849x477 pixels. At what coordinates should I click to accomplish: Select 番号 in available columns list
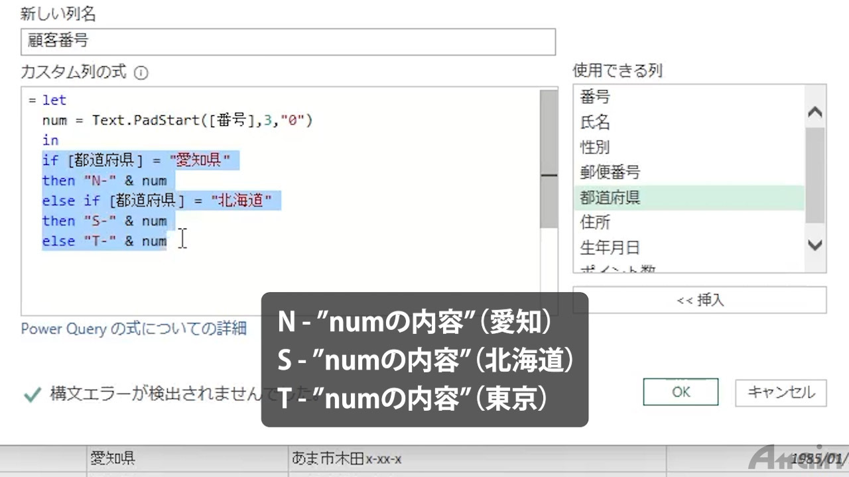click(x=595, y=97)
